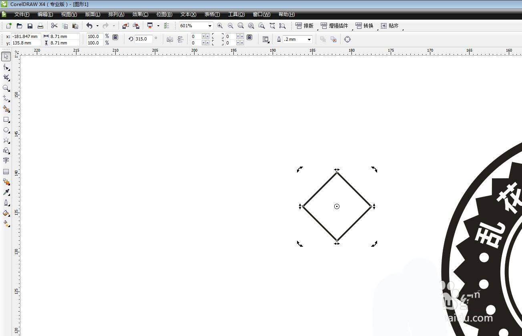
Task: Click the Freehand drawing tool
Action: tap(6, 98)
